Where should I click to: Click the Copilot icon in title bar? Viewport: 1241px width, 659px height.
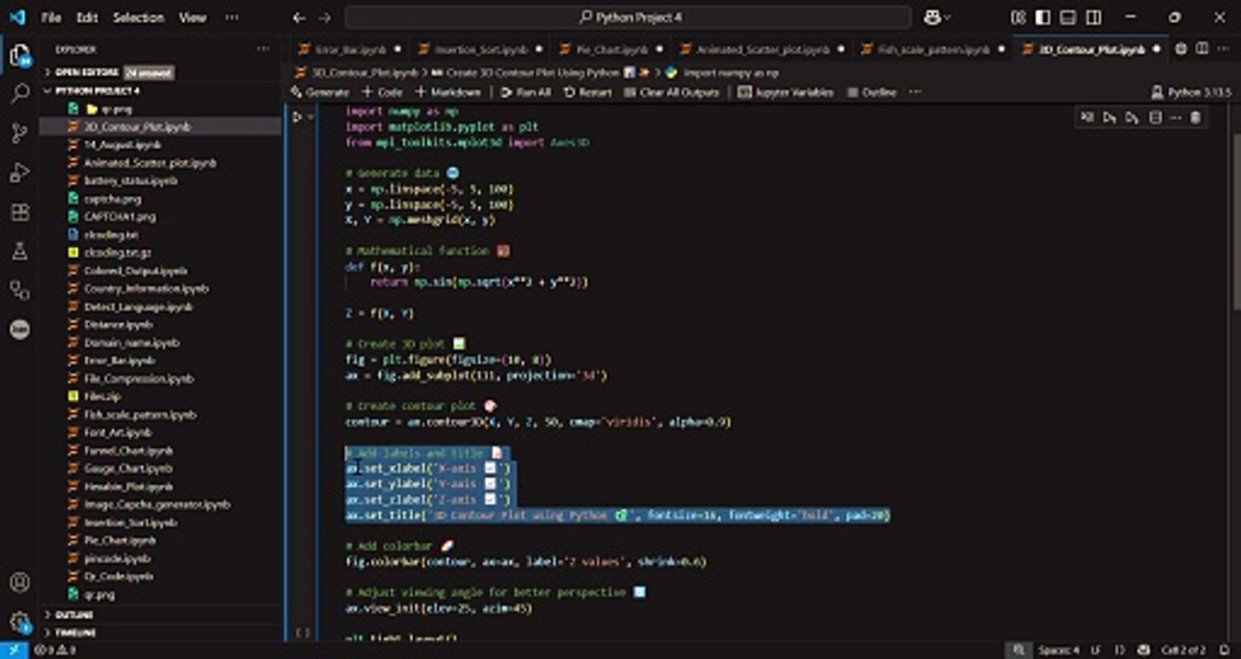point(932,16)
